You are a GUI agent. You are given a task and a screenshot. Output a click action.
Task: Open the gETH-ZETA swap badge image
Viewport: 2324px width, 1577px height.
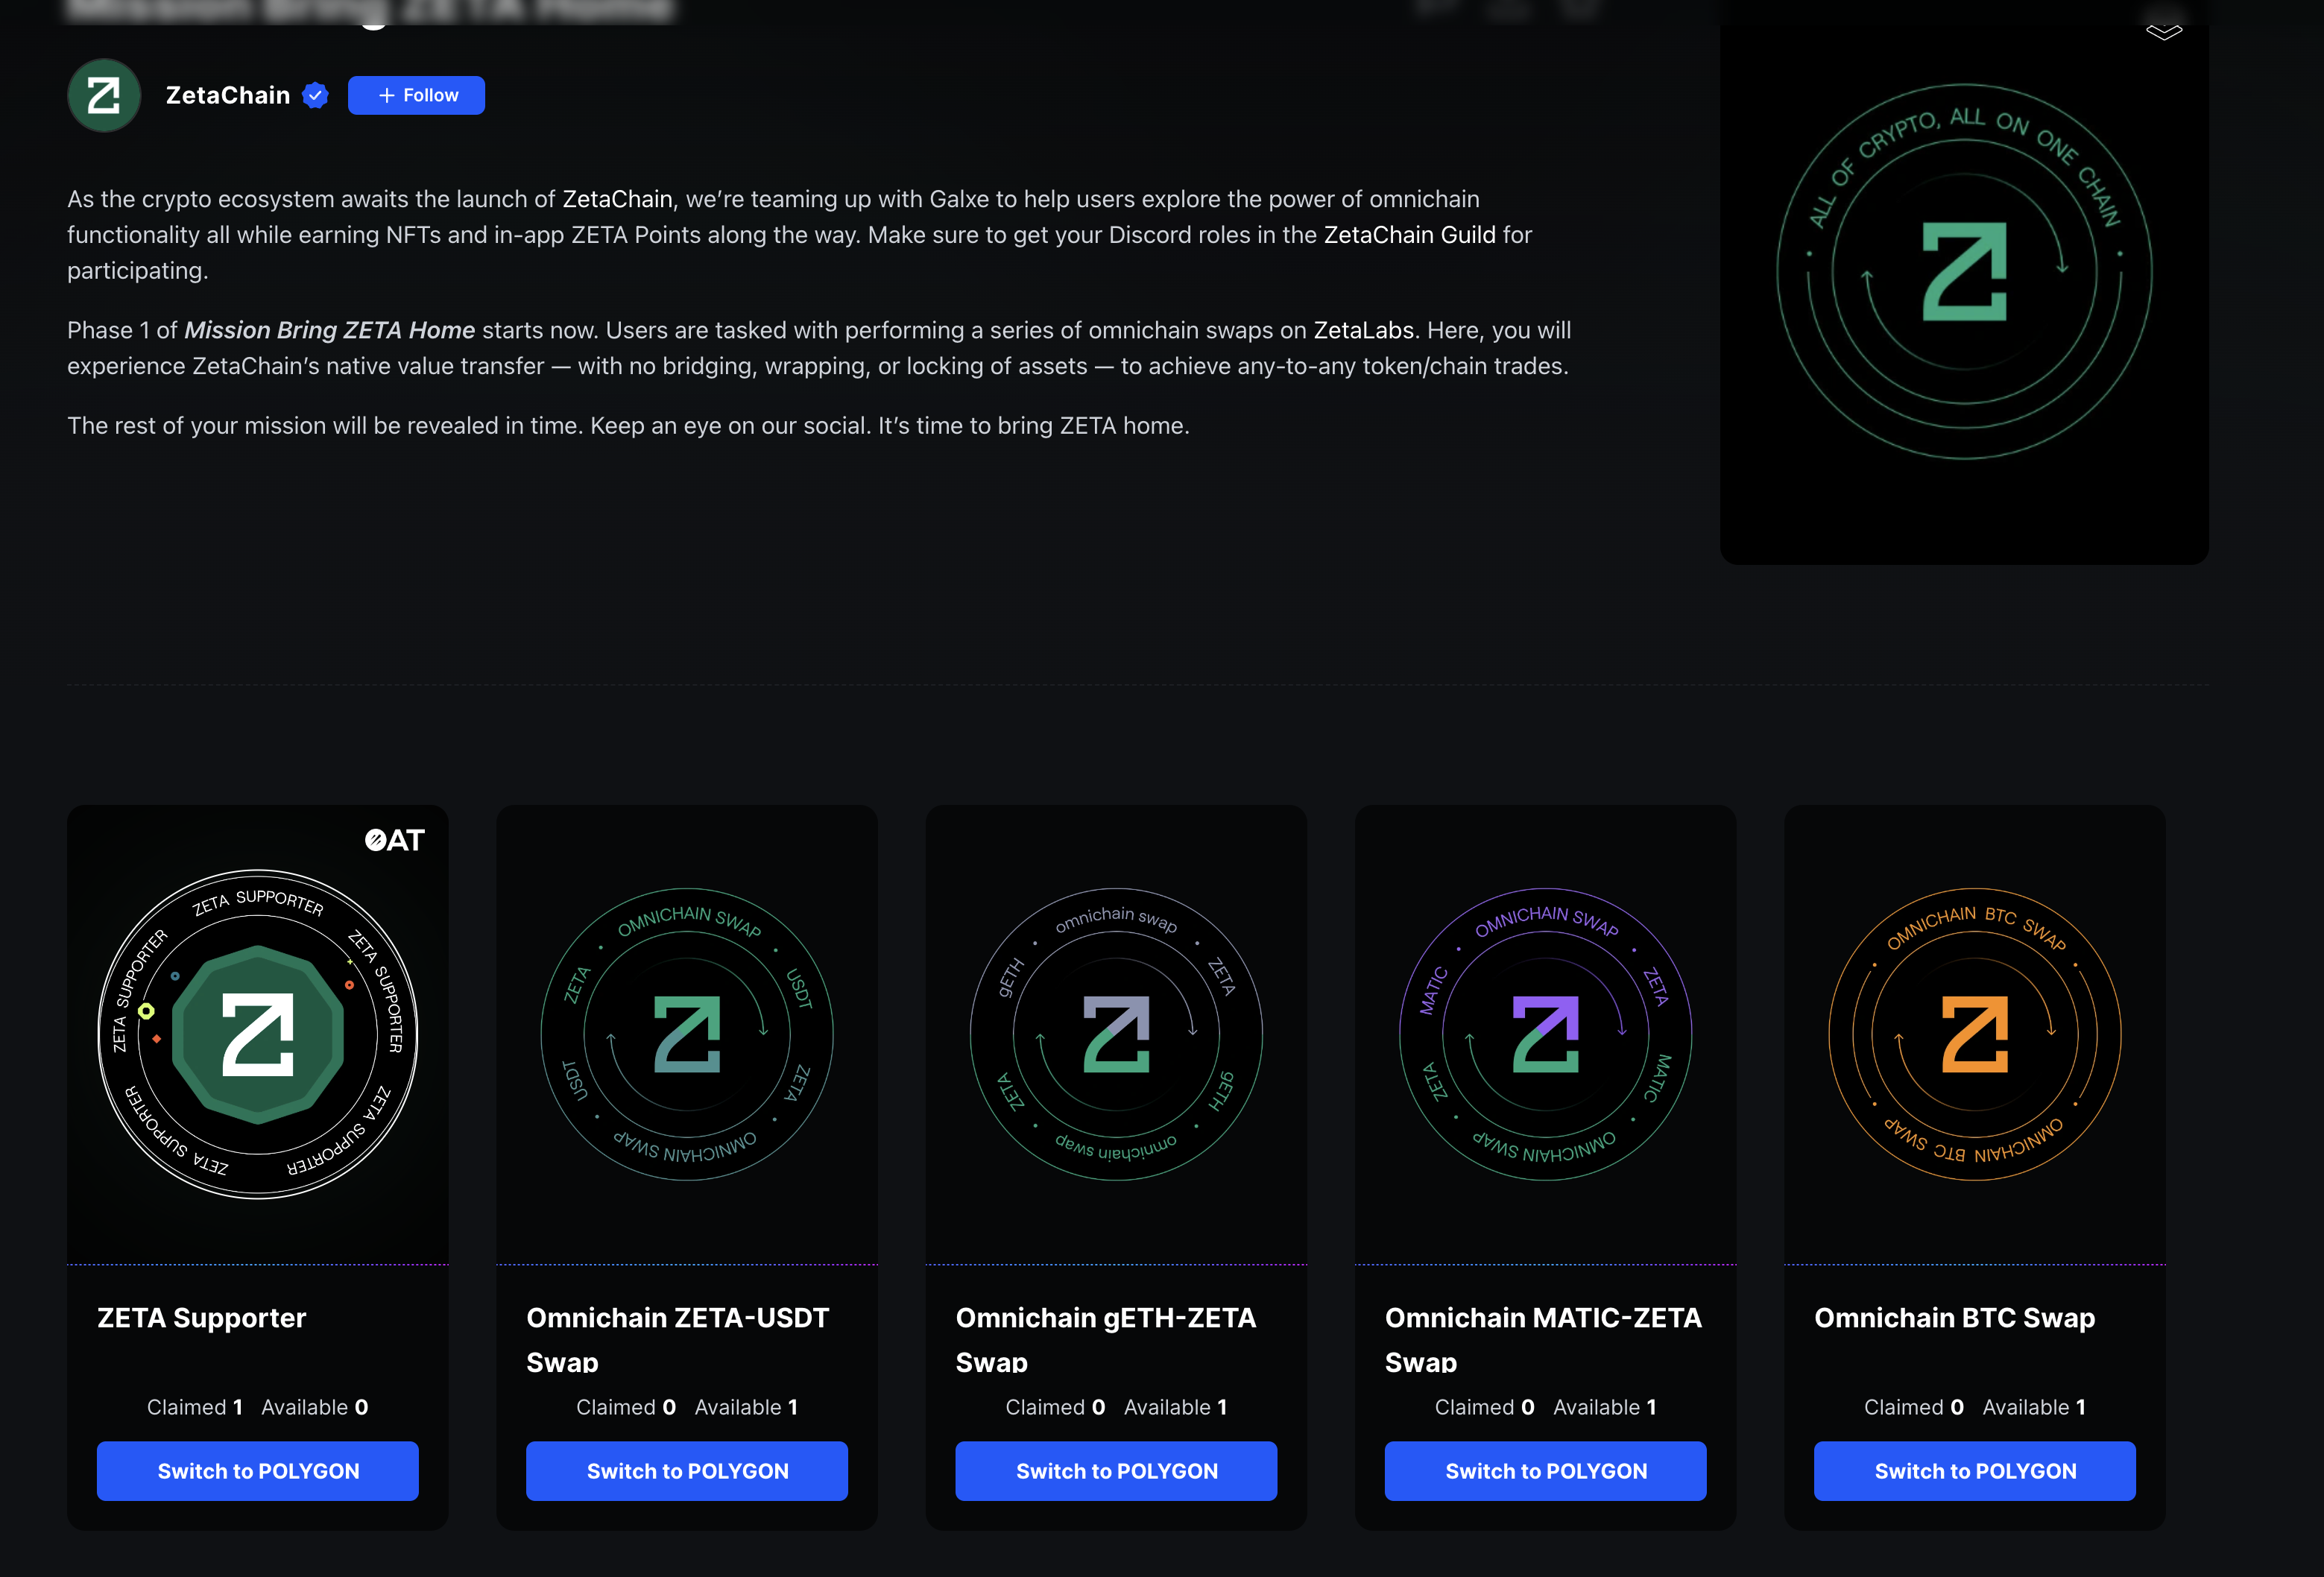point(1116,1033)
